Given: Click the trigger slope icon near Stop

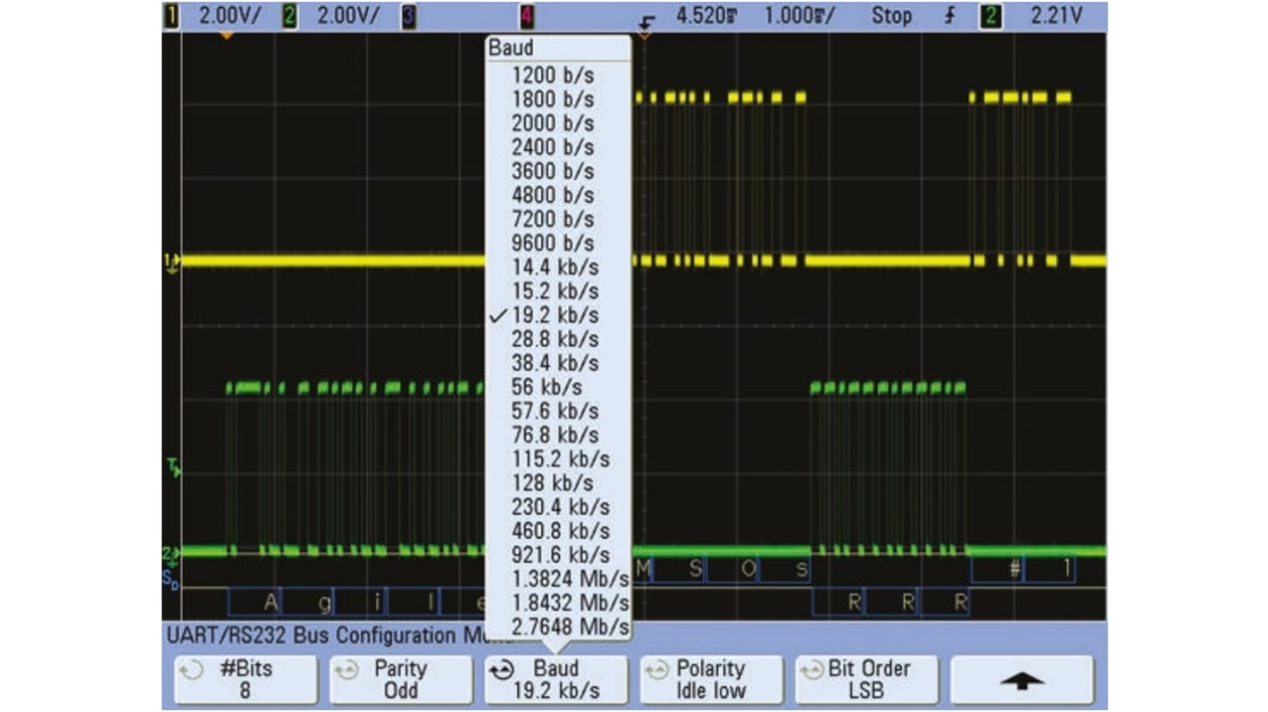Looking at the screenshot, I should click(950, 15).
